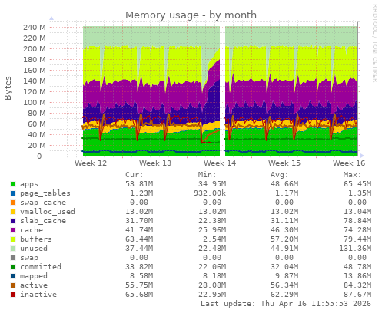
Task: Click the '20 M' y-axis tick
Action: pyautogui.click(x=37, y=145)
